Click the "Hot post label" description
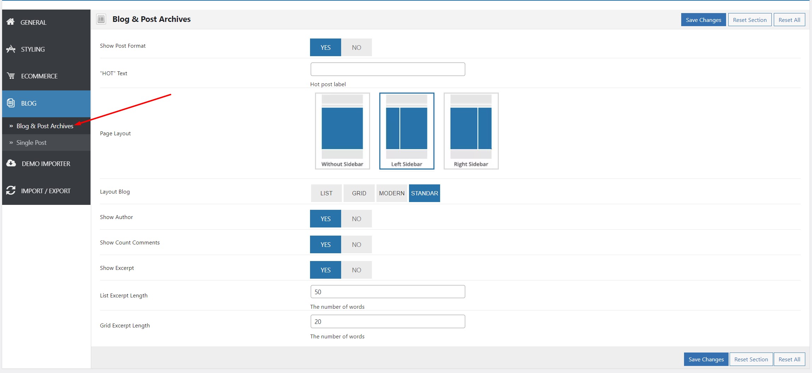812x373 pixels. pyautogui.click(x=328, y=84)
